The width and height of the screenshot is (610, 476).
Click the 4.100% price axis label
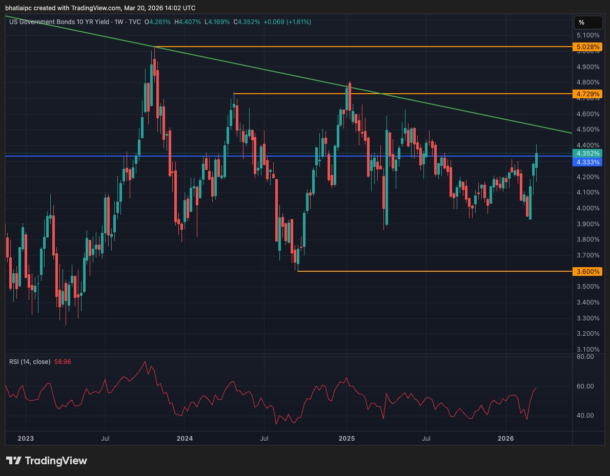click(x=588, y=192)
